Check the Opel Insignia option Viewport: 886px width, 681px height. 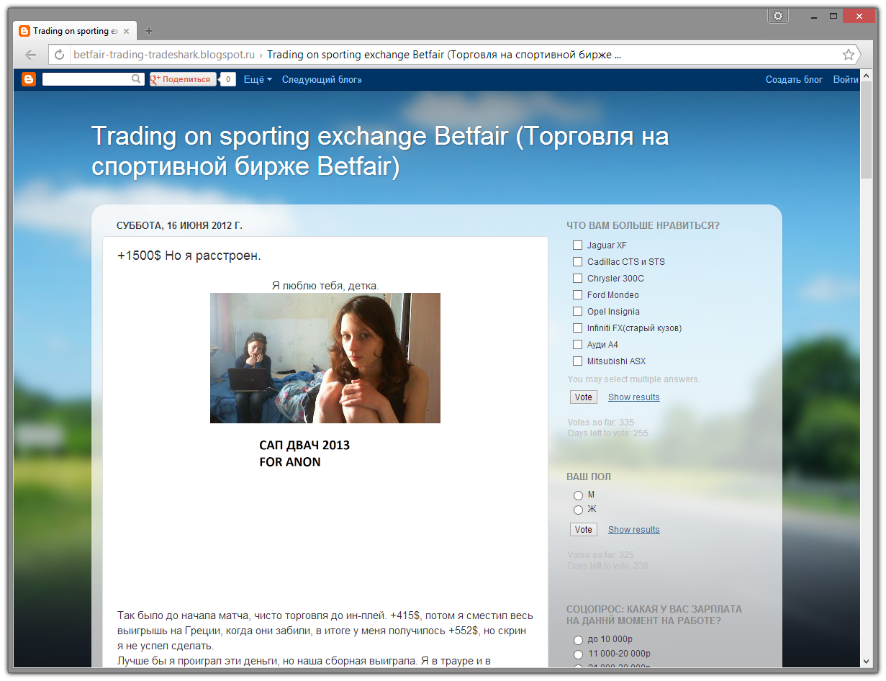pos(577,312)
